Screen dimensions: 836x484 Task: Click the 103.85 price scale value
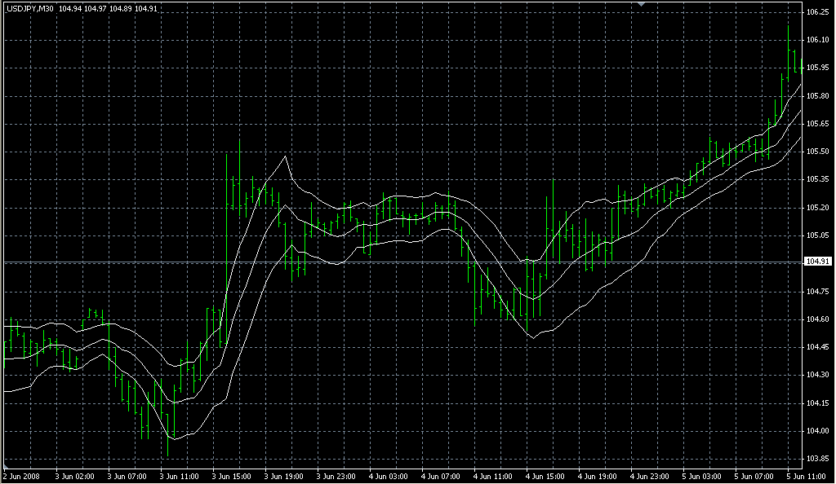tap(816, 459)
